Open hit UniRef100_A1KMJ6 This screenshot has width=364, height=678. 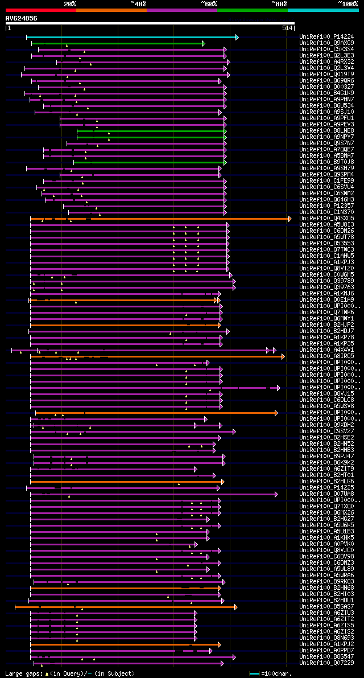coord(326,294)
